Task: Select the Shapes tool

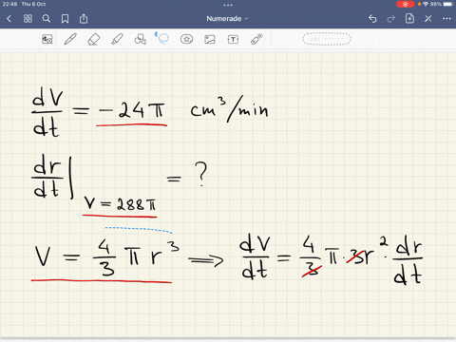Action: (140, 39)
